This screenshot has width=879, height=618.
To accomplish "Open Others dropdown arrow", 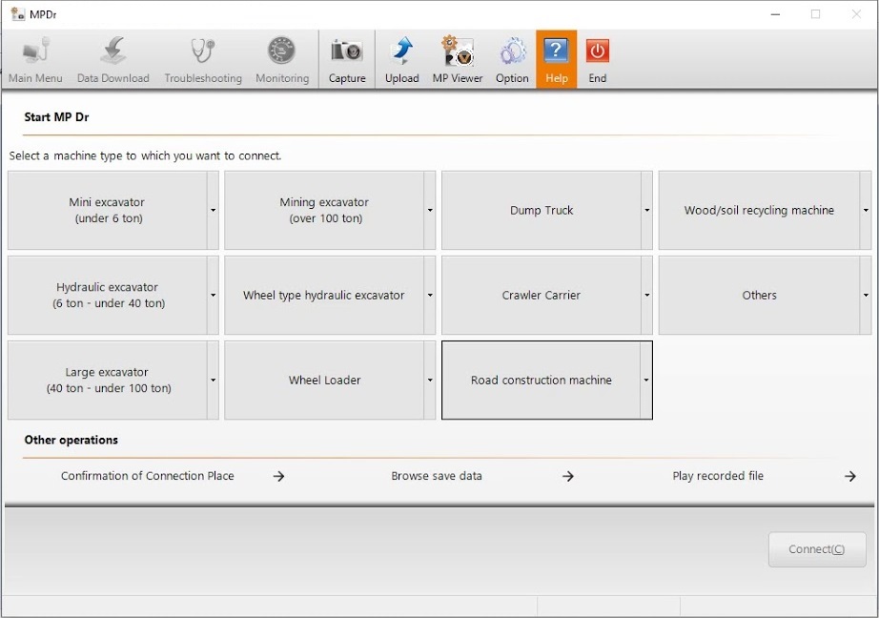I will click(866, 296).
